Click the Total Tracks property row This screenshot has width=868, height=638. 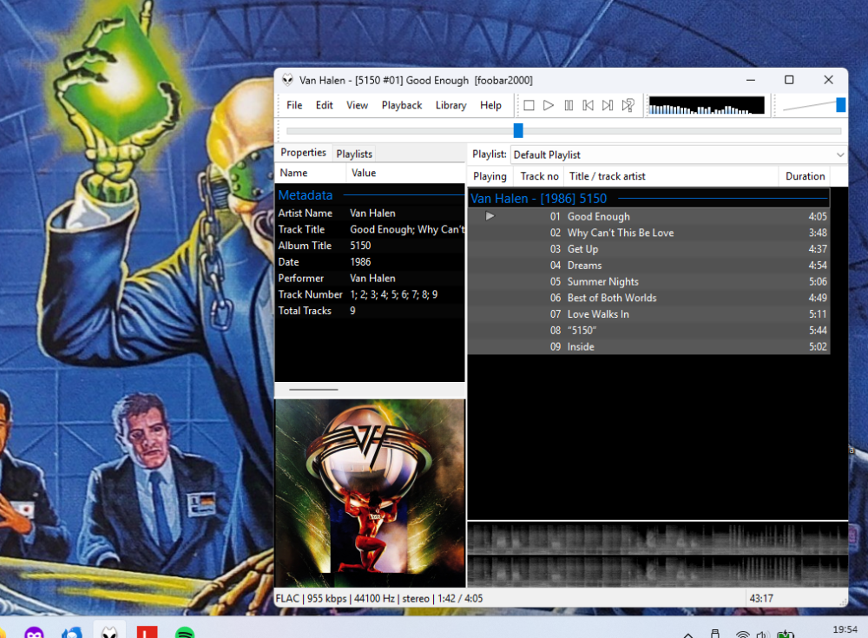pos(371,311)
